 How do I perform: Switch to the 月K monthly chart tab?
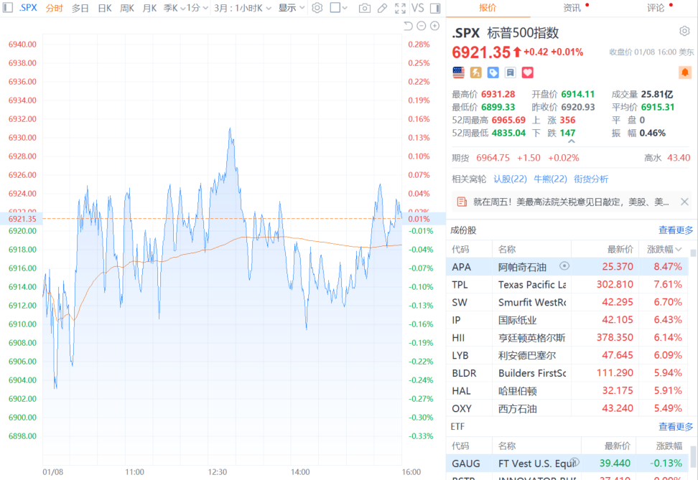coord(149,8)
